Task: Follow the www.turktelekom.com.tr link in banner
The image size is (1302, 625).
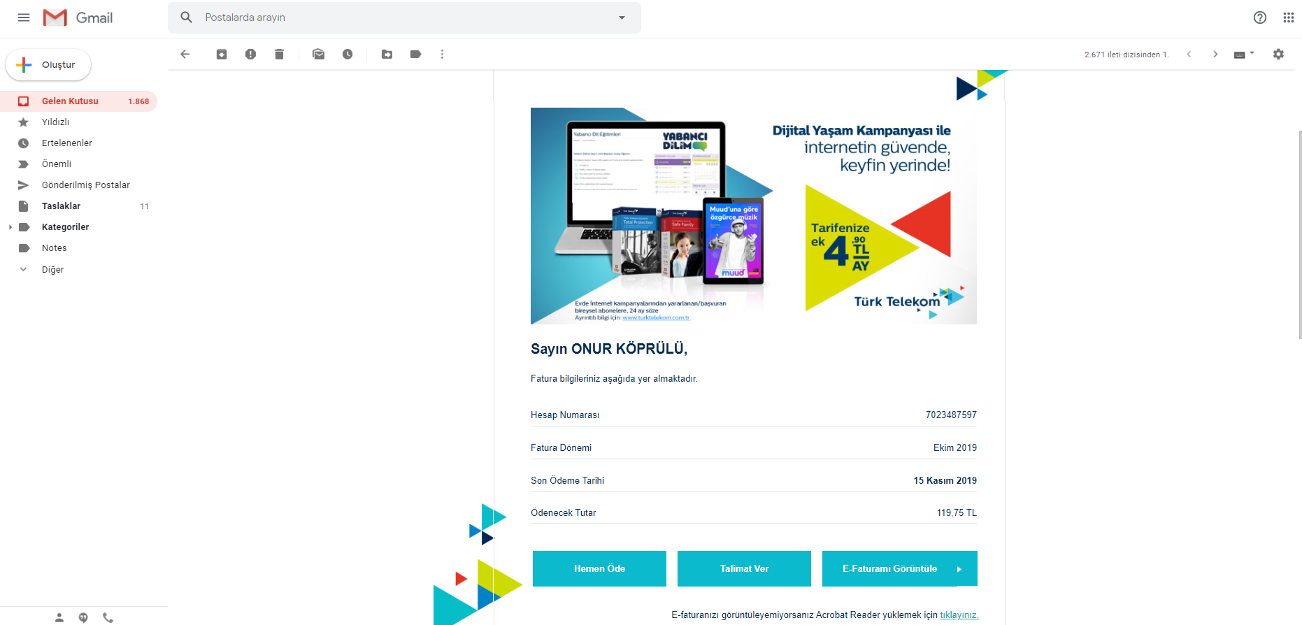Action: pyautogui.click(x=656, y=318)
